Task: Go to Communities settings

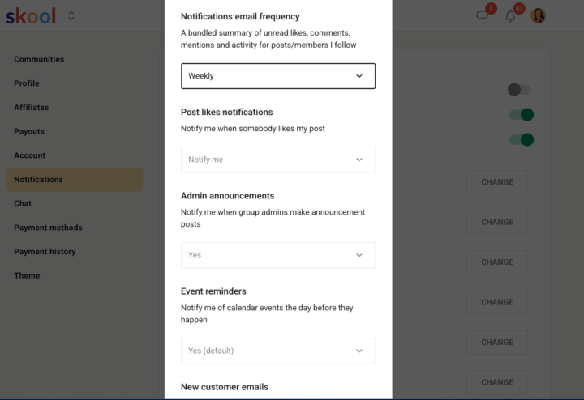Action: [39, 59]
